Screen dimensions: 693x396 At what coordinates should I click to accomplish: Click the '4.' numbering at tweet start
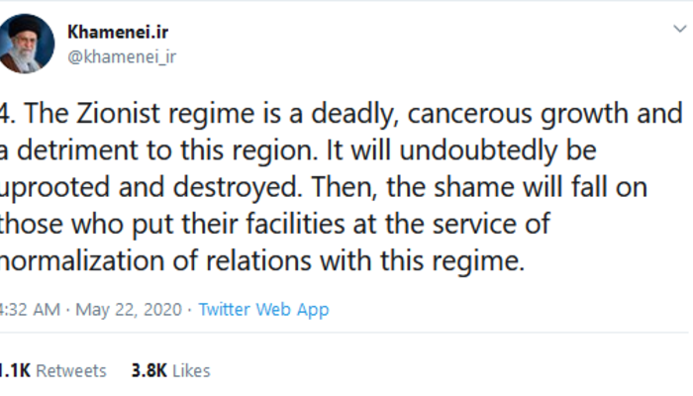pos(5,117)
